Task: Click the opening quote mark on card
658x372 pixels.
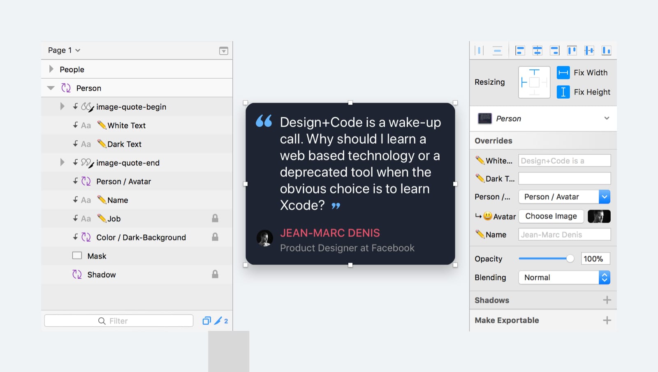Action: point(264,121)
